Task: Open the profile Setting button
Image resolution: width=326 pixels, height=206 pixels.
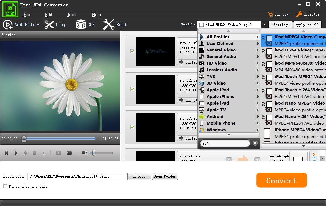Action: tap(281, 25)
